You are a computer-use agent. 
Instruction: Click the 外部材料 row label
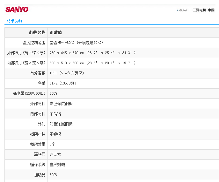(x=38, y=104)
